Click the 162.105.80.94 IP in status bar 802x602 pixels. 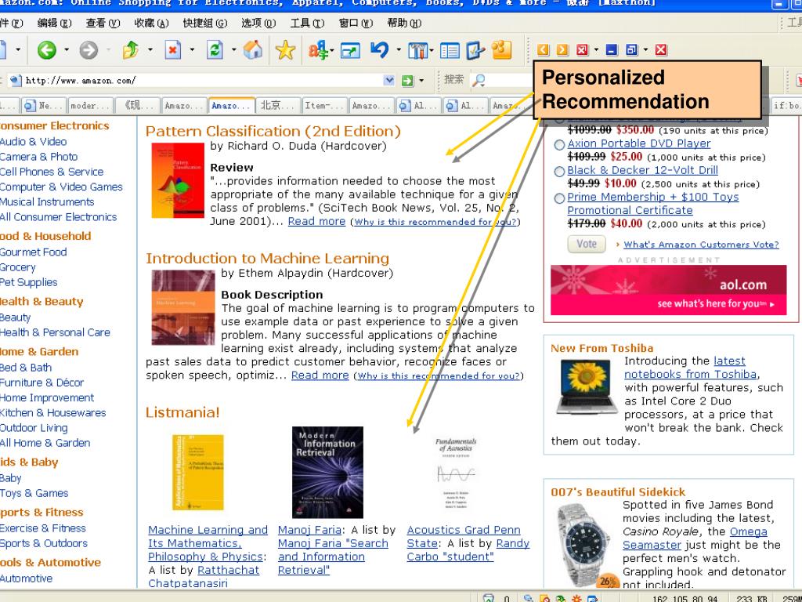point(685,598)
